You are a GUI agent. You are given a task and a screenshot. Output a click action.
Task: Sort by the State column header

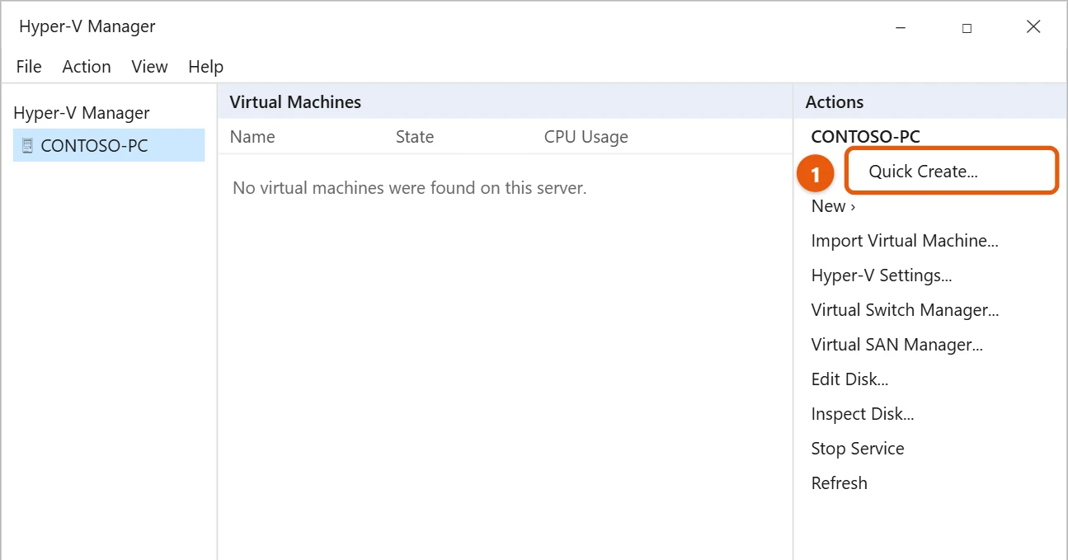pyautogui.click(x=415, y=137)
